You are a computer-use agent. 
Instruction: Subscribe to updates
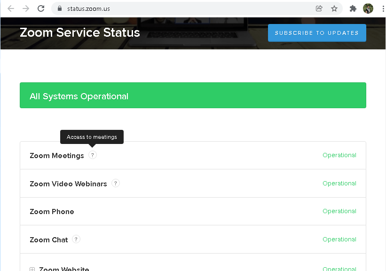tap(317, 33)
